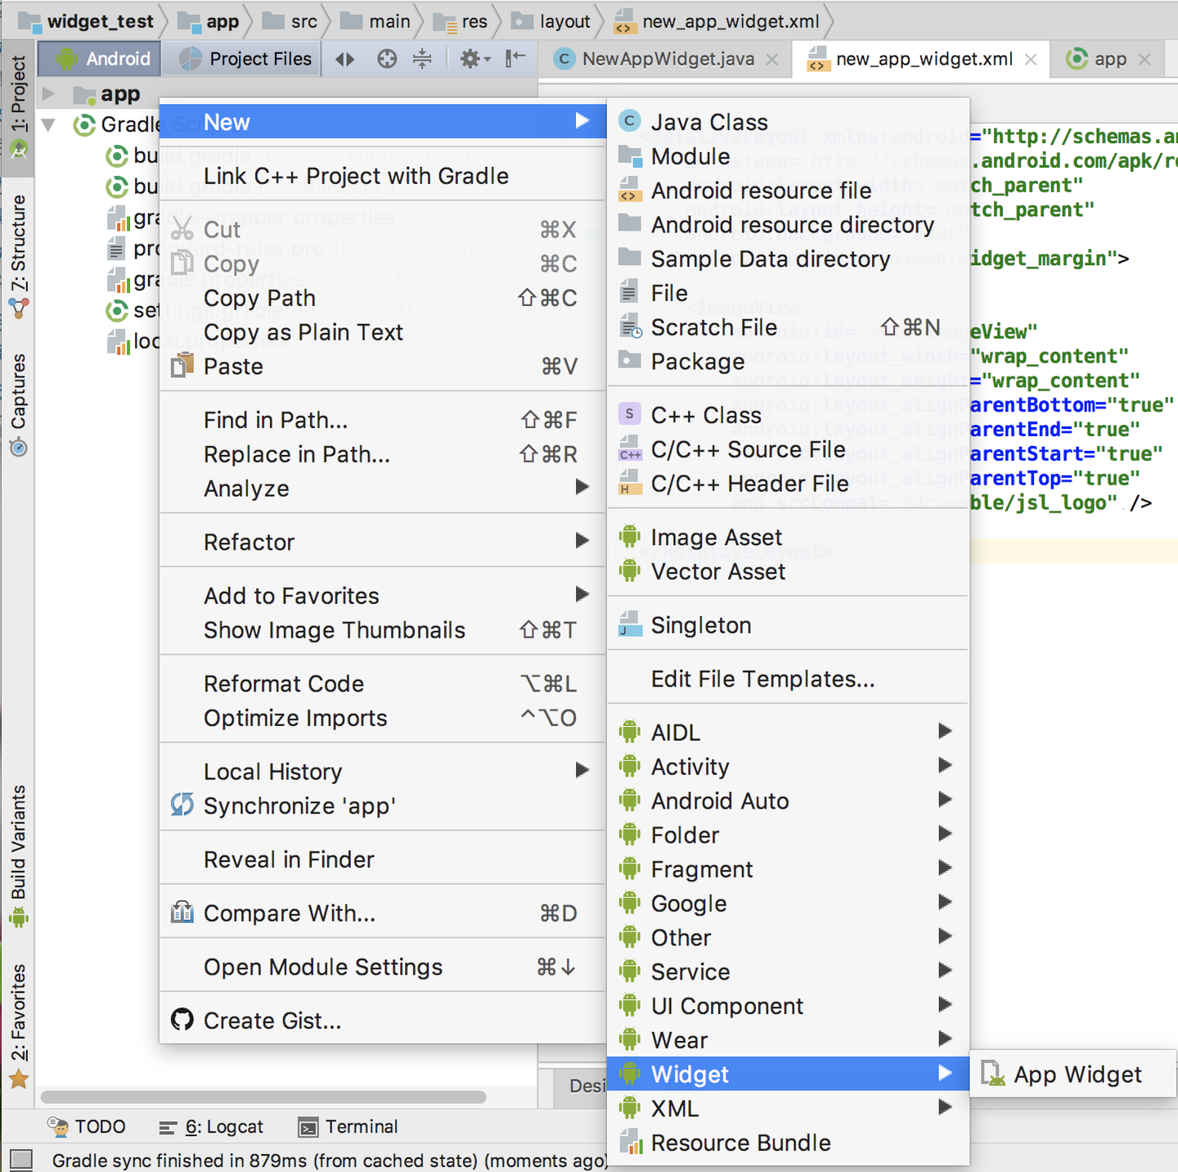Click the C/C++ Header File icon
The image size is (1178, 1172).
click(630, 483)
